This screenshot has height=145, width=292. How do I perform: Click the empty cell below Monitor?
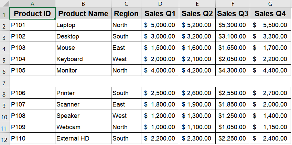click(83, 82)
